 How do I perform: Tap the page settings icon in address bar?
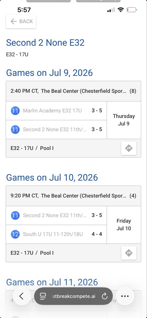43,296
